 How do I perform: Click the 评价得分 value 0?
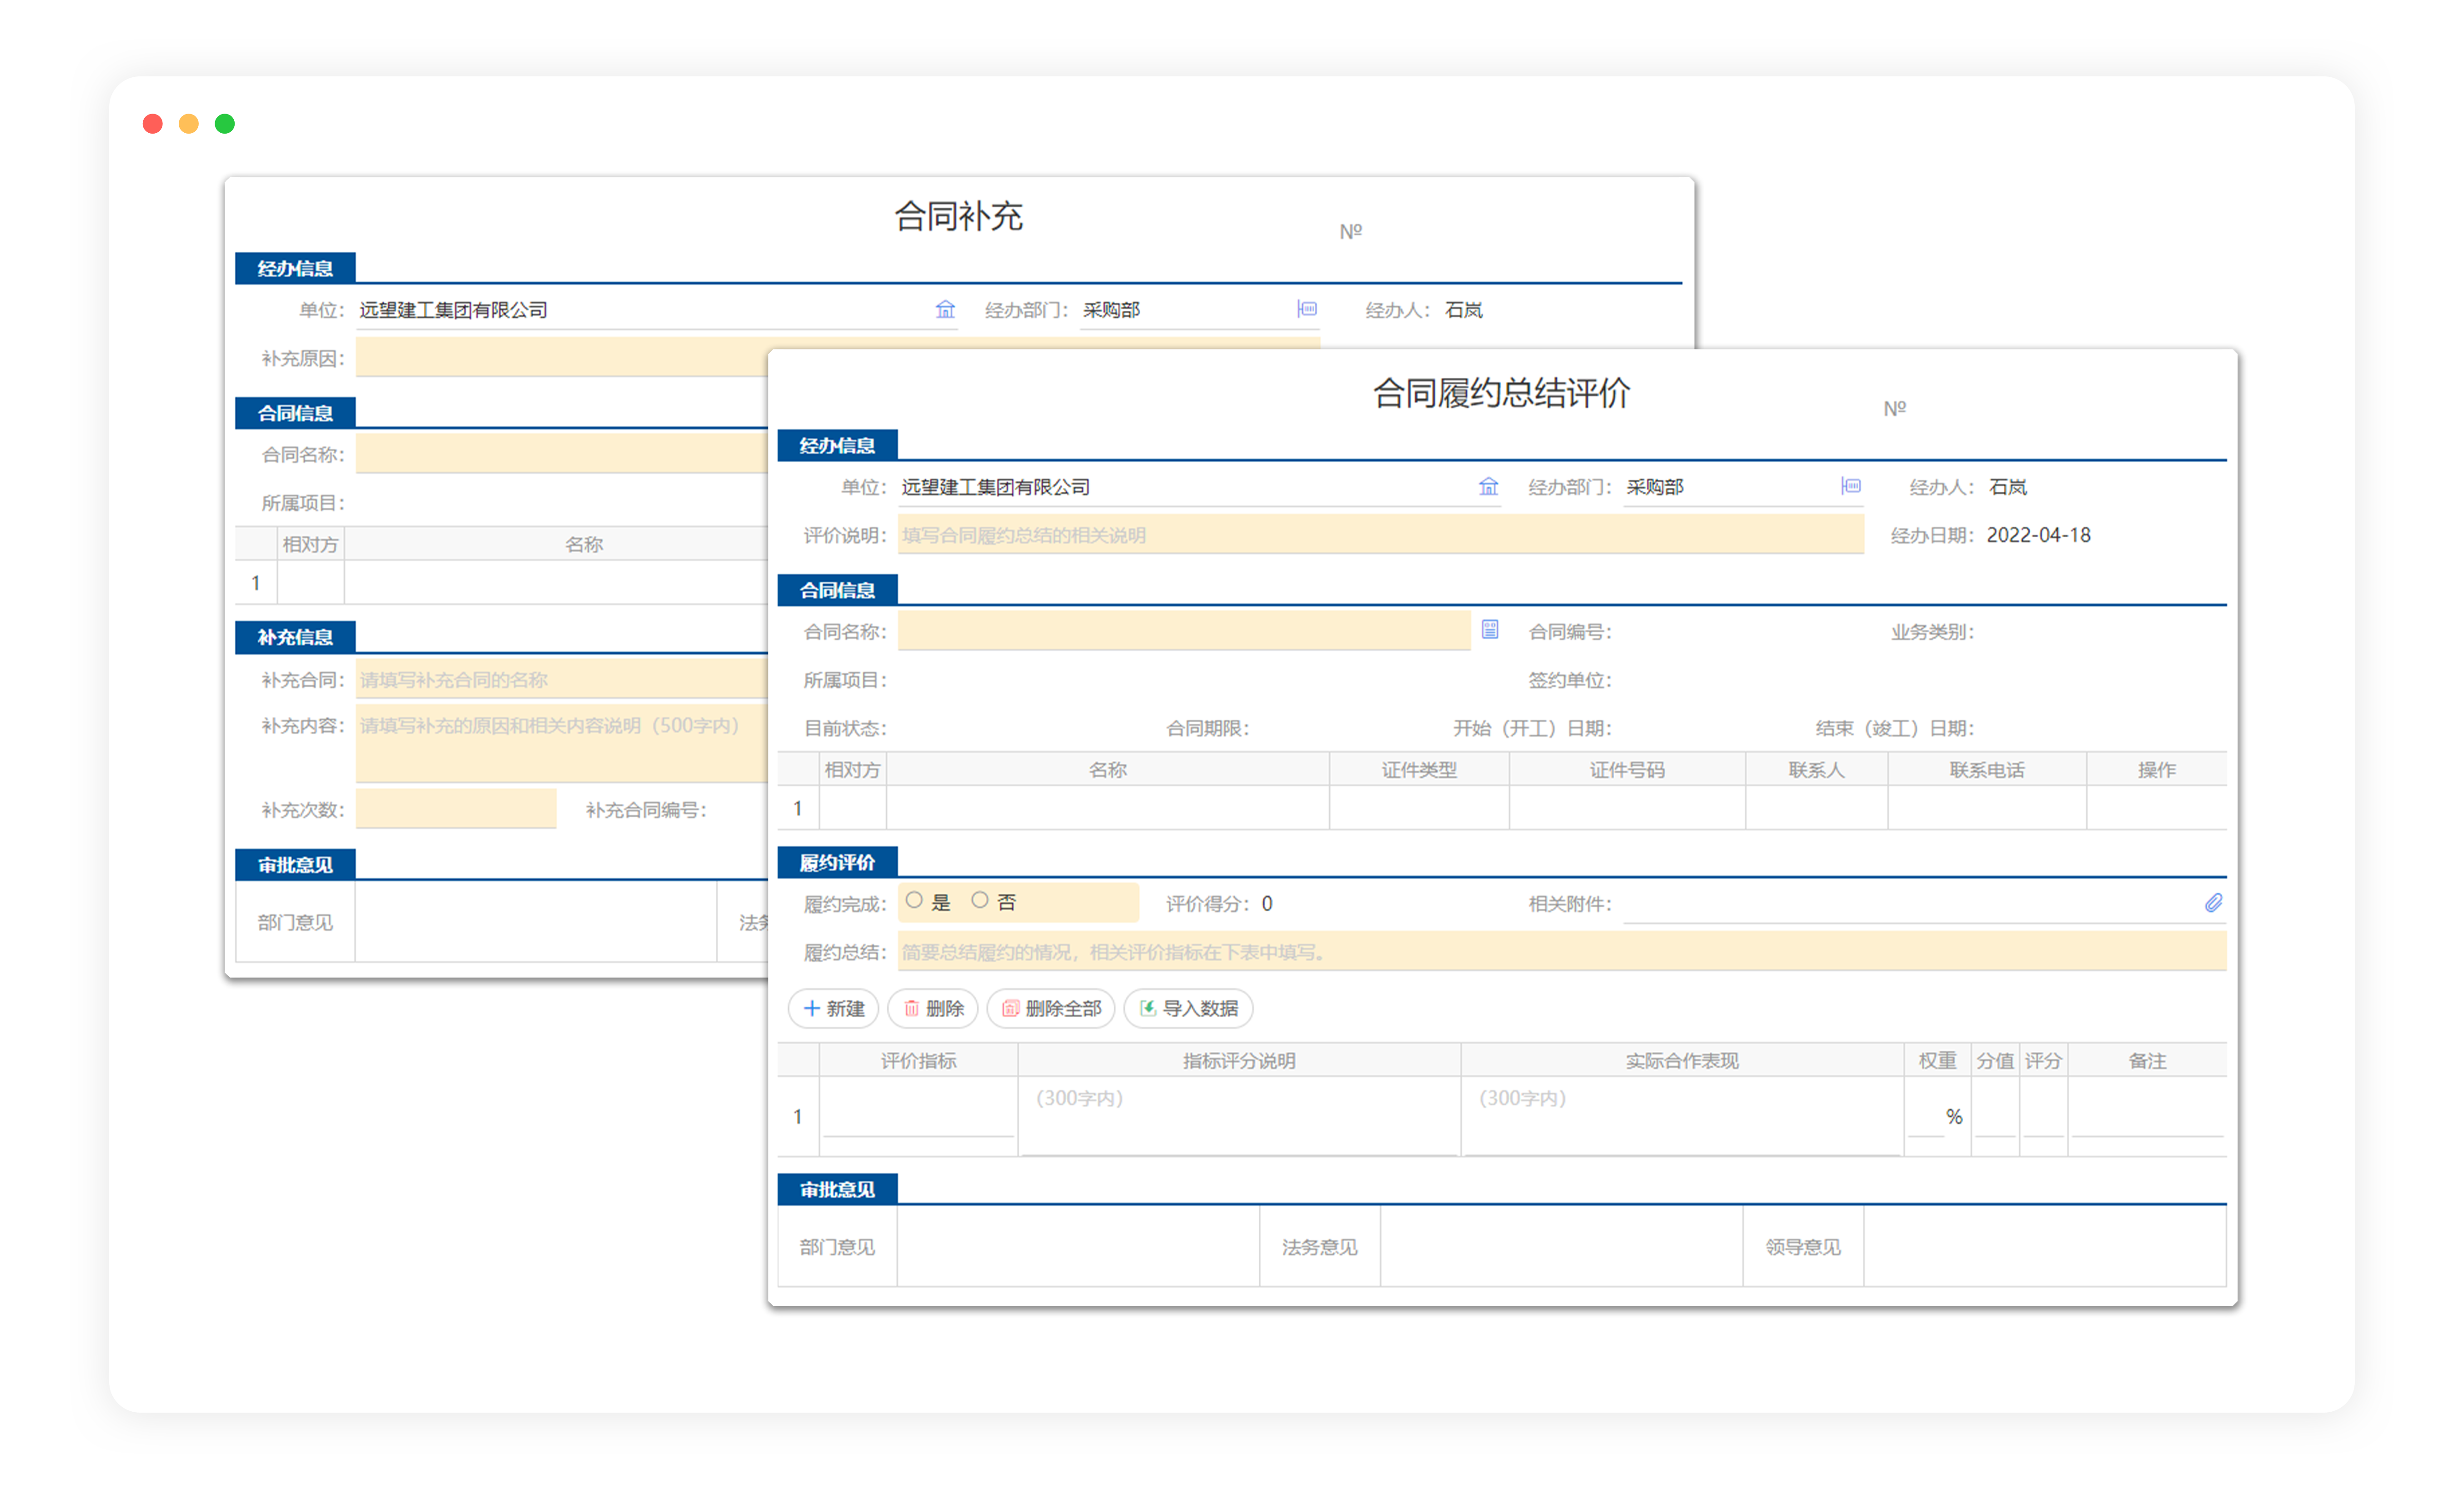coord(1267,904)
